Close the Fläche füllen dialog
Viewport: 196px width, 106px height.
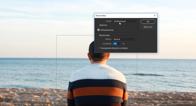pyautogui.click(x=155, y=15)
